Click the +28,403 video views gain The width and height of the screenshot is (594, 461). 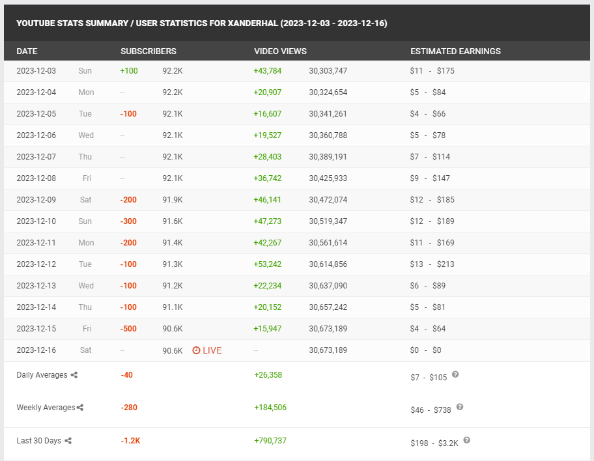pyautogui.click(x=268, y=157)
